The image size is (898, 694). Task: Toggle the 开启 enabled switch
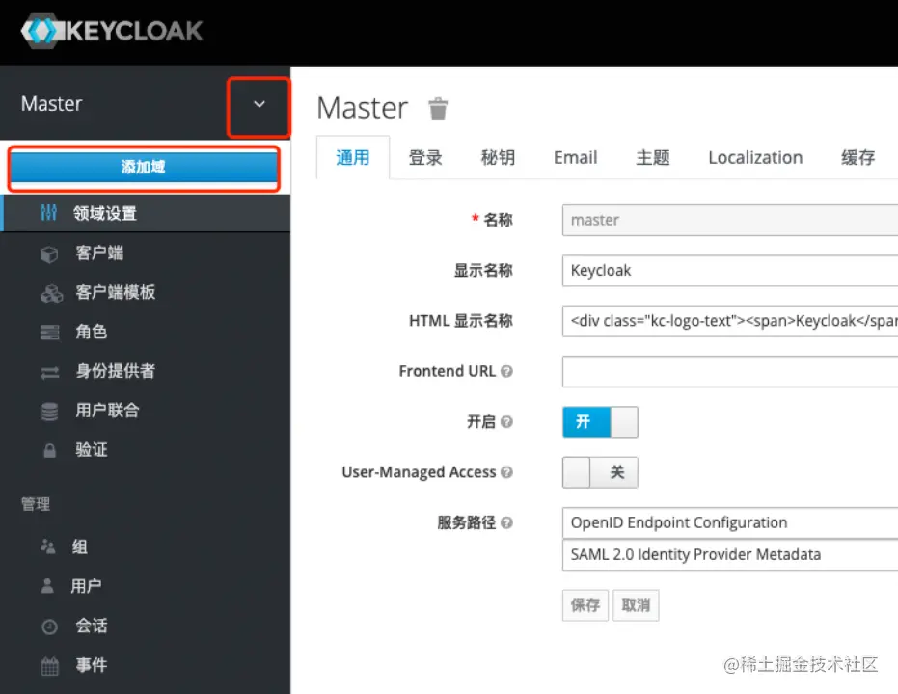pos(600,421)
